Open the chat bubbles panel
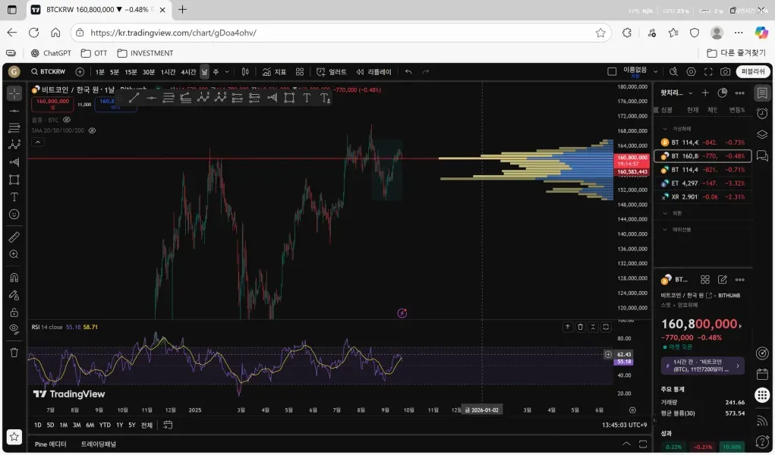 tap(762, 156)
